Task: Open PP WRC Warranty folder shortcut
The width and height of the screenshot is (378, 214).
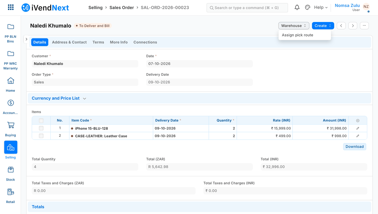Action: [10, 59]
